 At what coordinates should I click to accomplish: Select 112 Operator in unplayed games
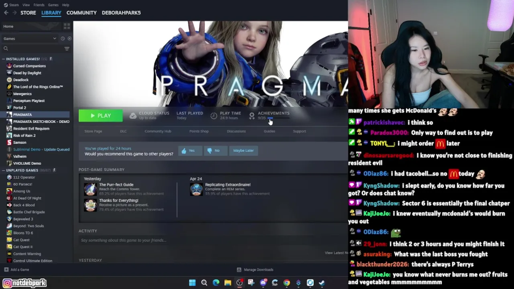click(24, 177)
